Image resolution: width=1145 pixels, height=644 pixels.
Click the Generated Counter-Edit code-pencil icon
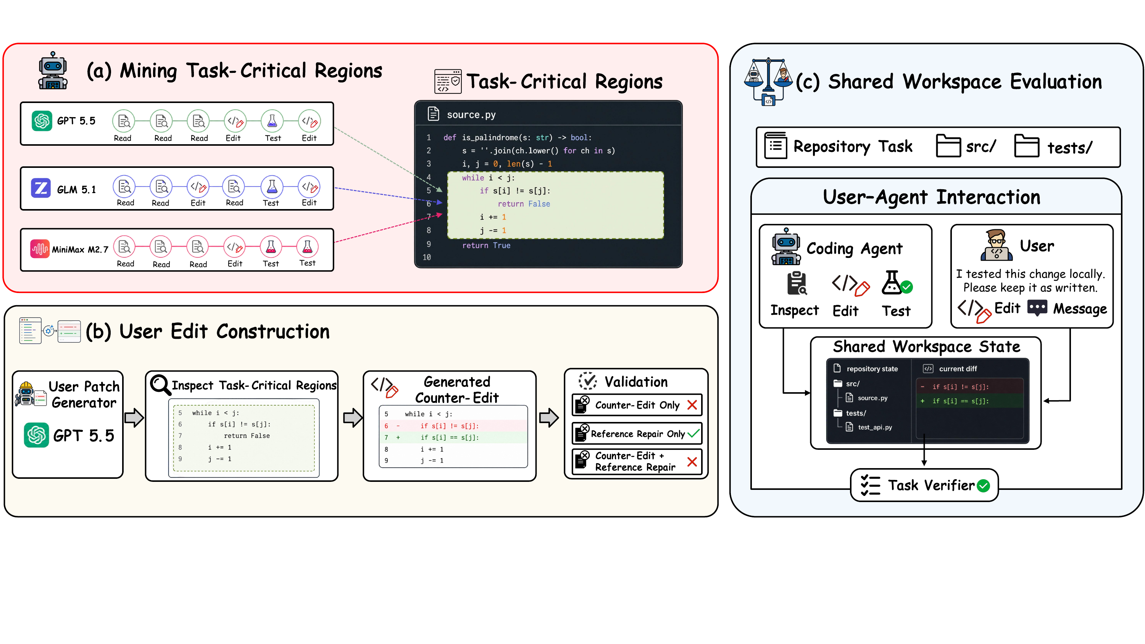[x=384, y=388]
